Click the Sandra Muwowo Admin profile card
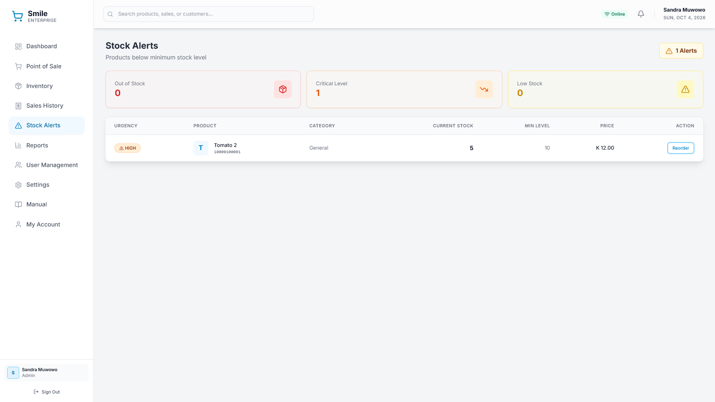The image size is (715, 402). [x=46, y=373]
